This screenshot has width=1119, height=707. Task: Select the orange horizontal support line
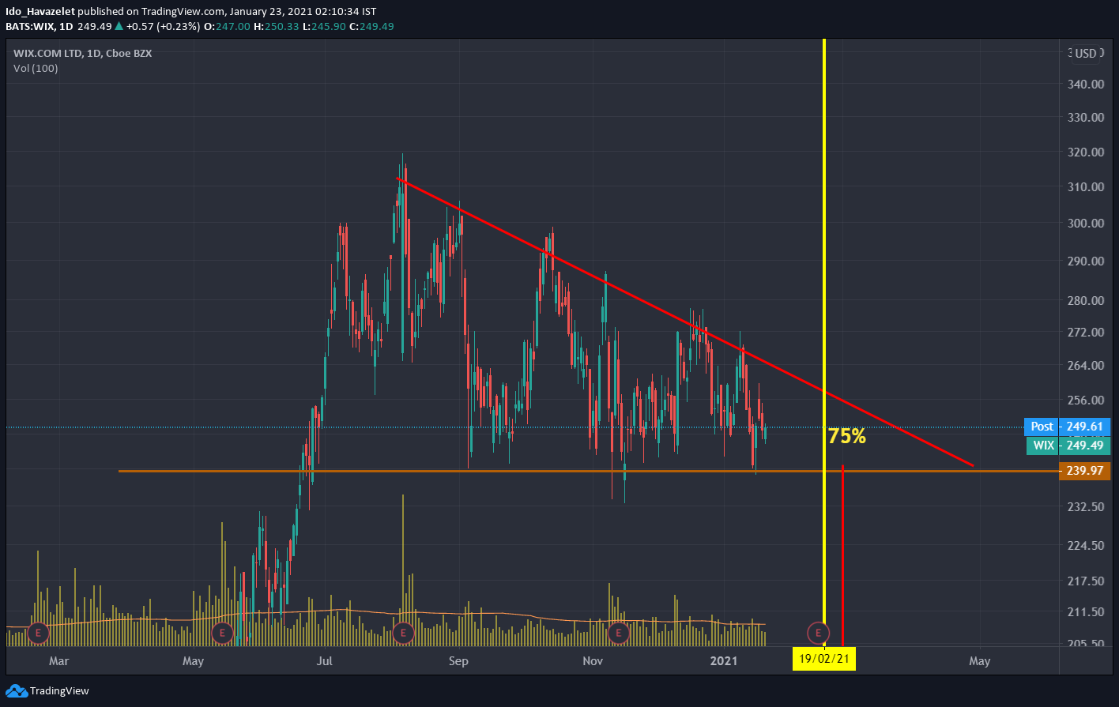click(587, 471)
